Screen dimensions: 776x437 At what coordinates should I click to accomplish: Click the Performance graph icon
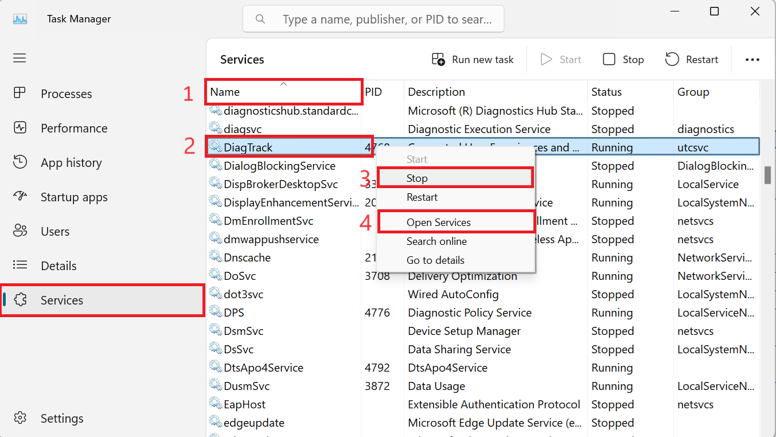[x=20, y=128]
